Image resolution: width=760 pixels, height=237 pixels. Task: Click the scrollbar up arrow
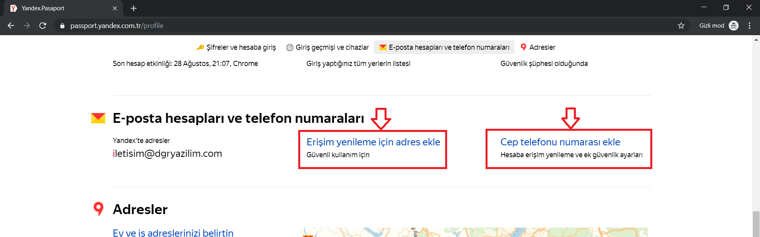[756, 39]
